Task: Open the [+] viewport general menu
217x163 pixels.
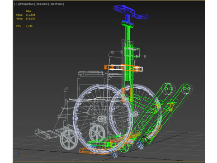Action: 16,4
